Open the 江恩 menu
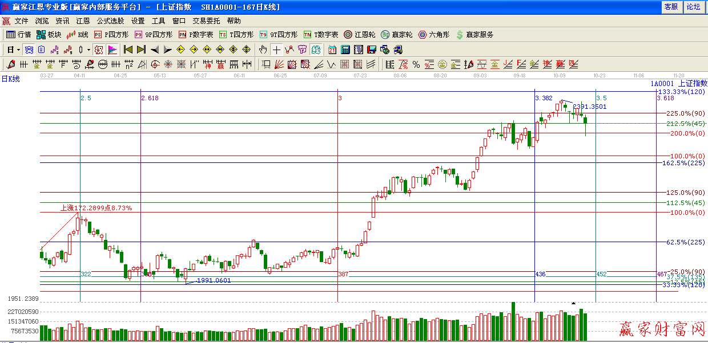Viewport: 708px width, 343px height. coord(83,21)
